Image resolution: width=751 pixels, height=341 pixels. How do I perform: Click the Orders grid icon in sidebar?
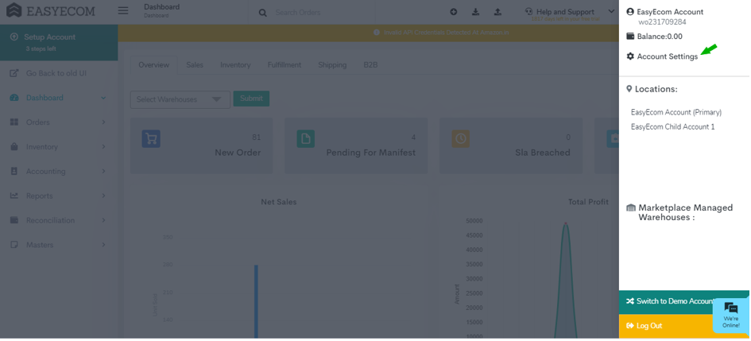(x=14, y=122)
